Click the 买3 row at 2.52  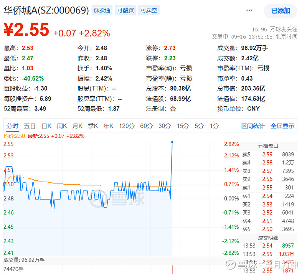coord(268,213)
